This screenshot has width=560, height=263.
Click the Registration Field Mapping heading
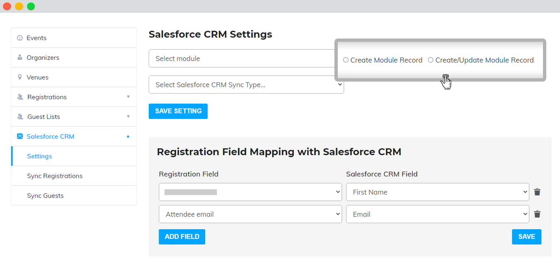[279, 152]
